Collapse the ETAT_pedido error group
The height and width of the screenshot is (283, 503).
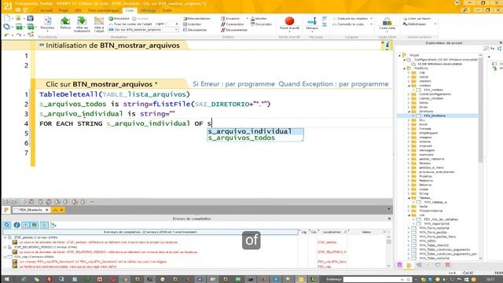point(6,237)
